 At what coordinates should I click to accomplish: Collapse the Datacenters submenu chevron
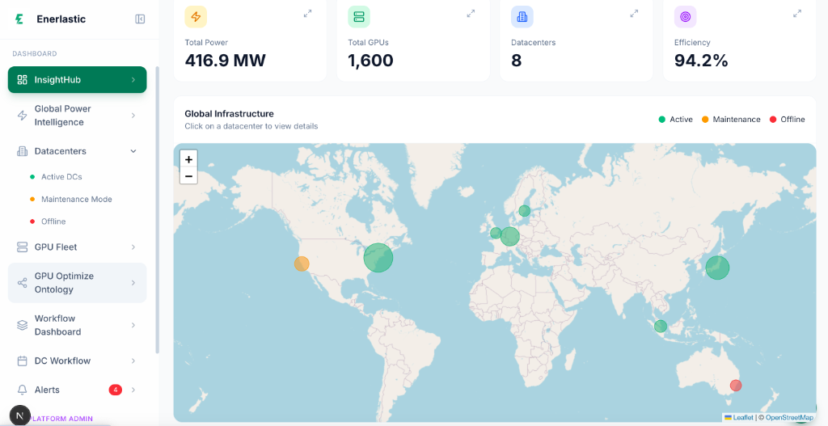[133, 151]
